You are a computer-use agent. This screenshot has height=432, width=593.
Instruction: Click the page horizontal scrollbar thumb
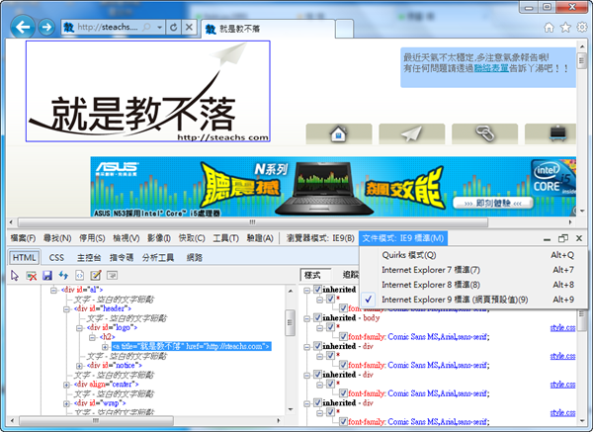tap(253, 222)
